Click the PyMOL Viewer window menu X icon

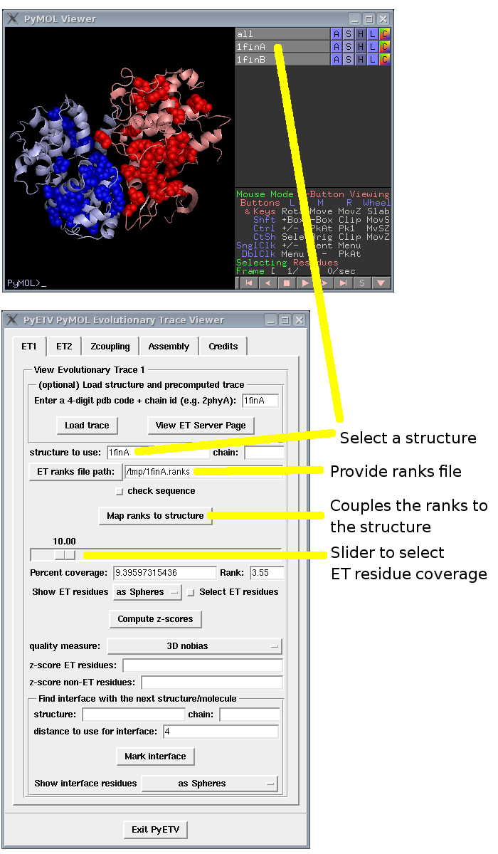click(x=13, y=19)
